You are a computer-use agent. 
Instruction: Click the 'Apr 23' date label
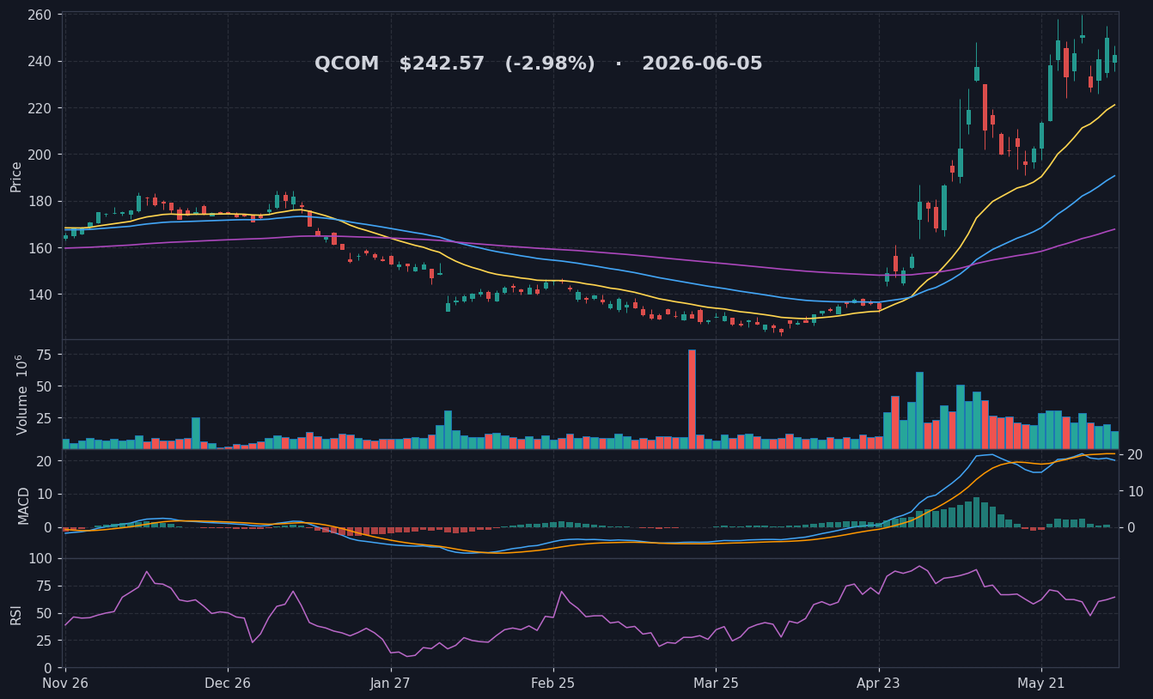pyautogui.click(x=878, y=684)
